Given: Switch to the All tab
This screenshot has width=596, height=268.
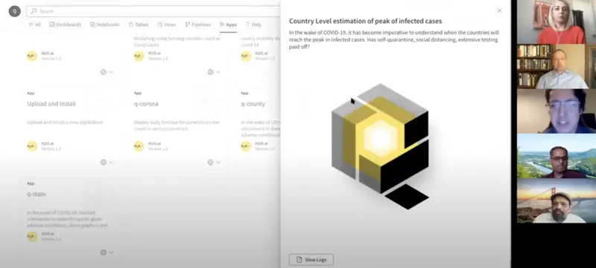Looking at the screenshot, I should (x=34, y=24).
